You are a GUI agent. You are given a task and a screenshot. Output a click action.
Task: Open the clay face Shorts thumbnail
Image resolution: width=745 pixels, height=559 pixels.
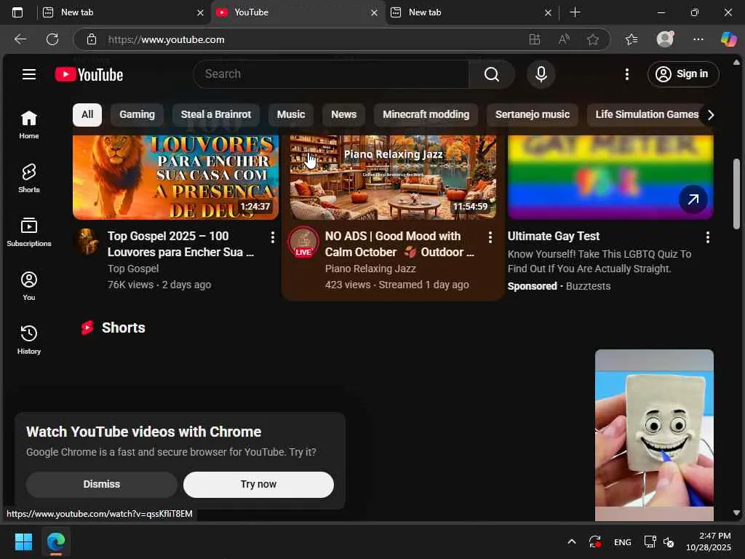[x=654, y=435]
